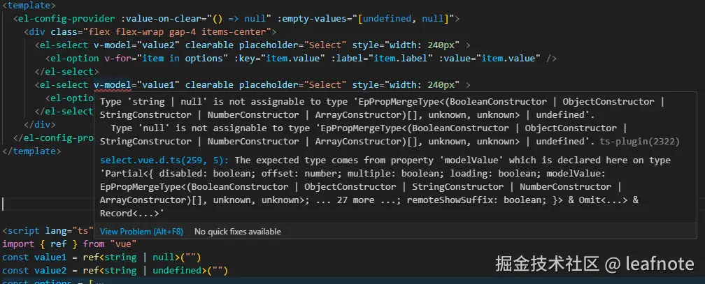Click the v-for attribute of el-option

[117, 59]
